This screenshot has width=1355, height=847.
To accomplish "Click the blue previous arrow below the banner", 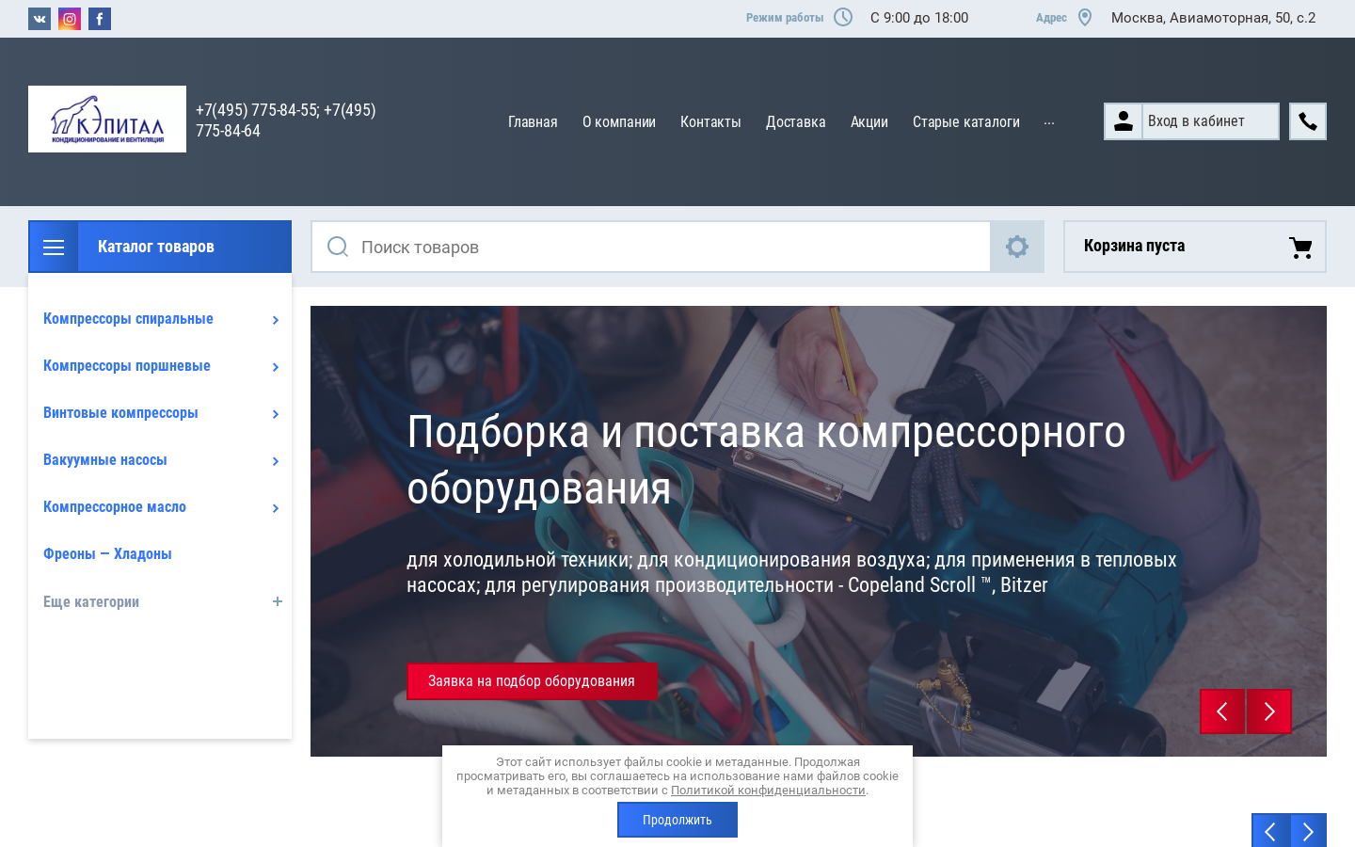I will click(x=1270, y=831).
